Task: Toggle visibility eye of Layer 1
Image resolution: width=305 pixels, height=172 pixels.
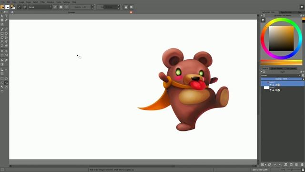Action: (271, 90)
